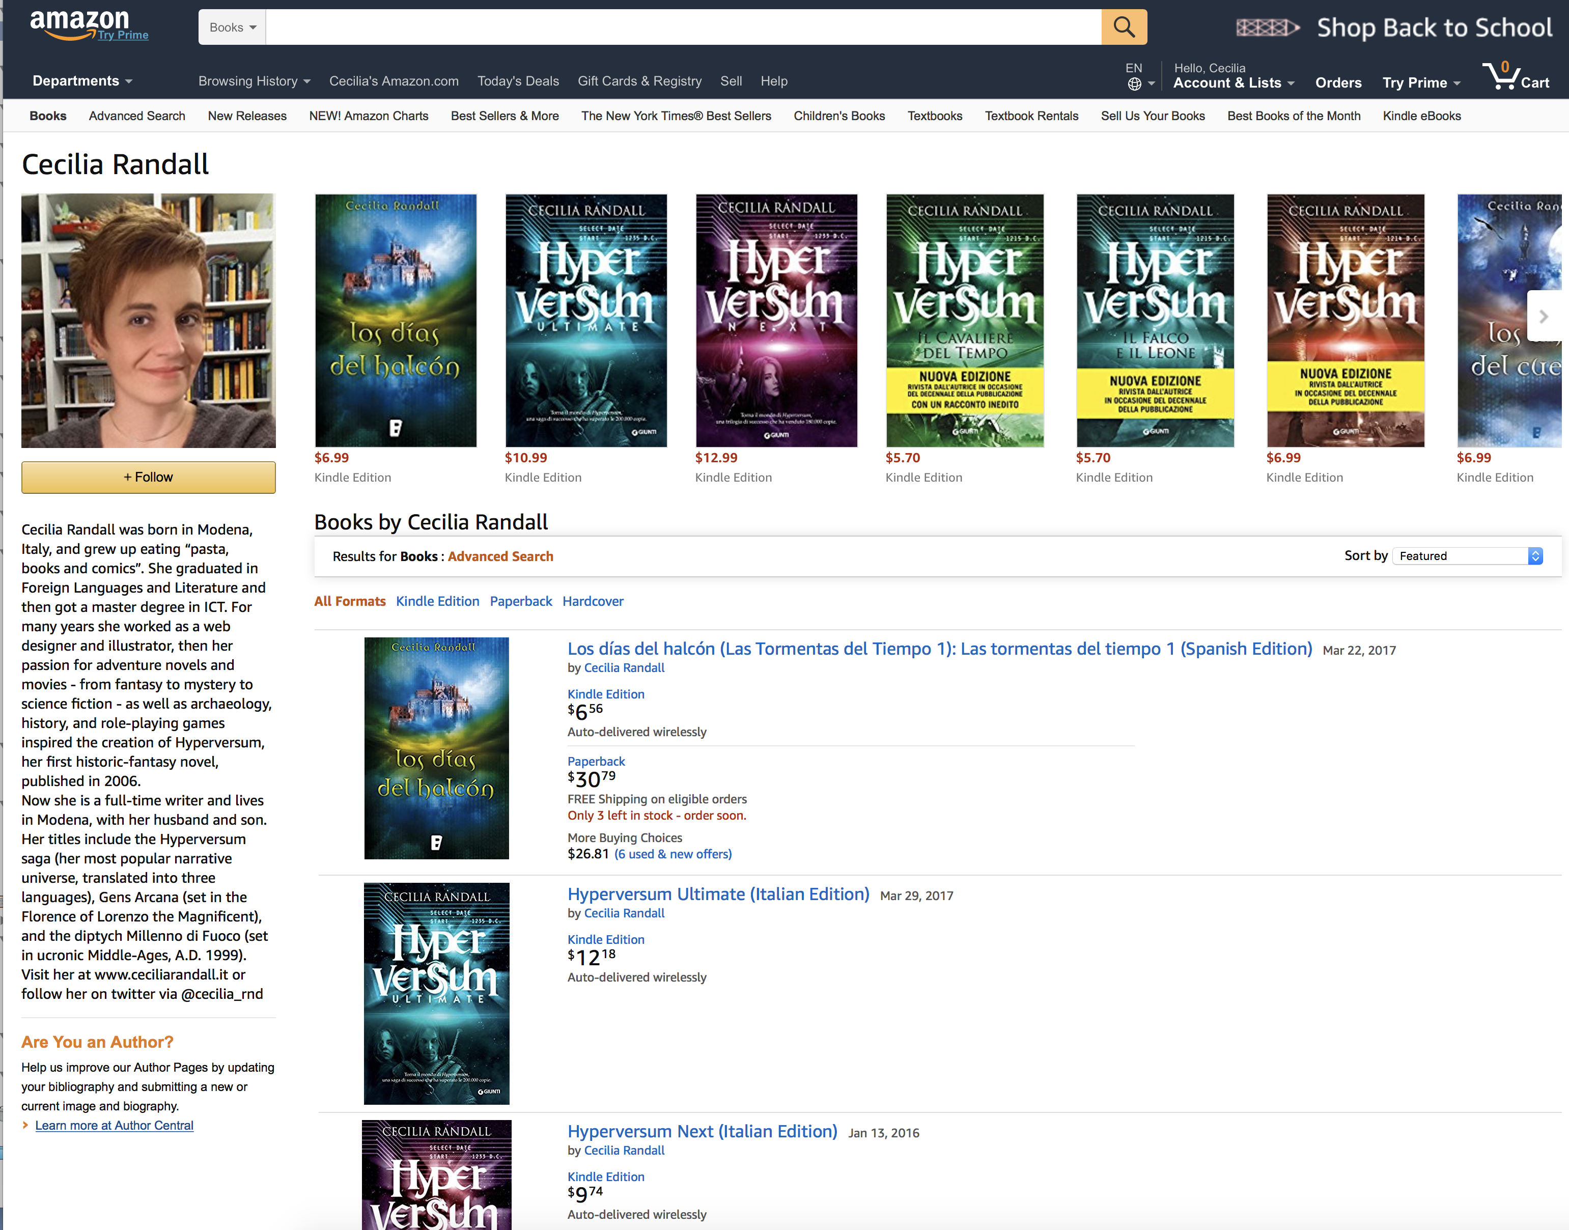Open the Help page
The width and height of the screenshot is (1569, 1230).
click(x=774, y=81)
